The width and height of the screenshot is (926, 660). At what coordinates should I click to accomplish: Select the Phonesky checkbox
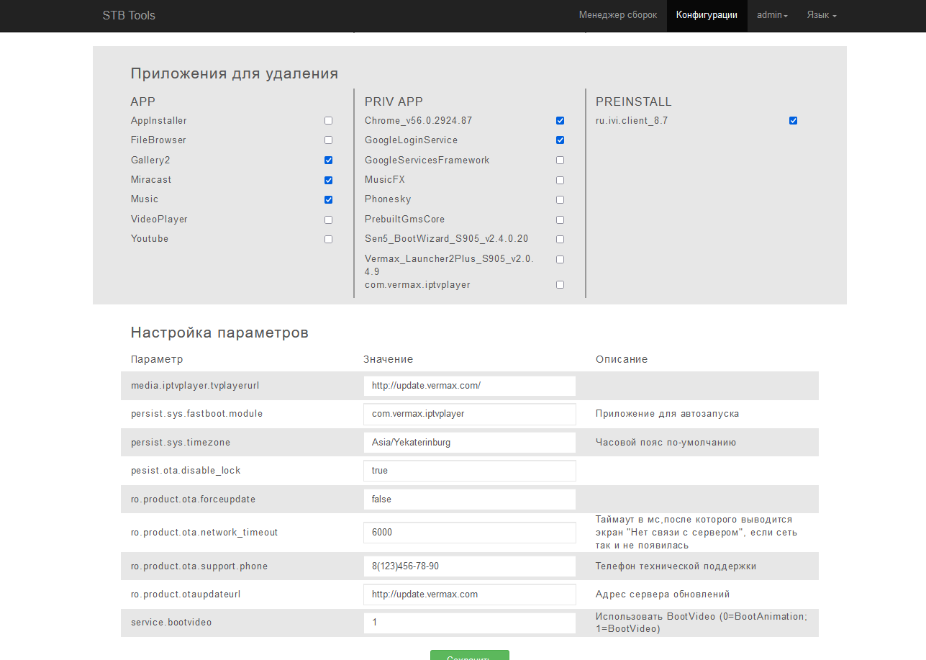560,199
